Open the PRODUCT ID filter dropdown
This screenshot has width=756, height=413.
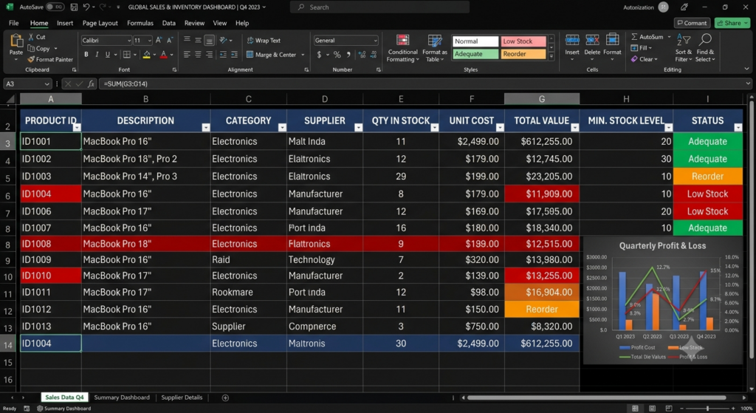pos(77,127)
